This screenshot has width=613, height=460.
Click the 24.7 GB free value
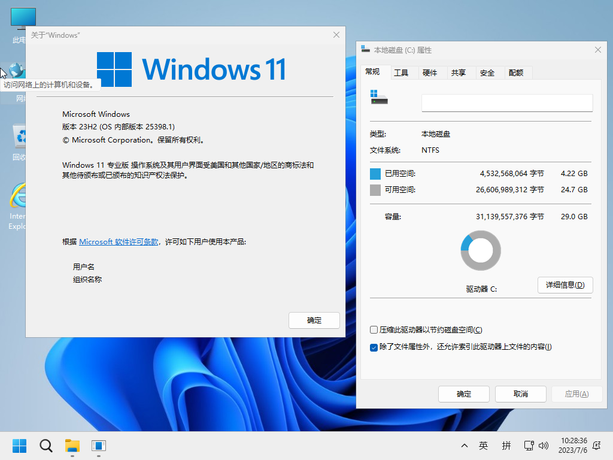(x=574, y=190)
